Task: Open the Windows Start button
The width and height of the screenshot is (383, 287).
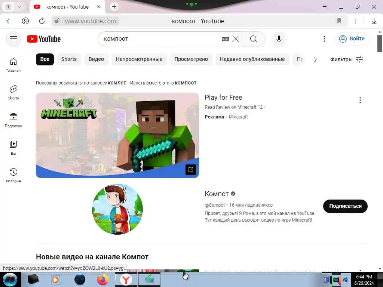Action: click(10, 280)
